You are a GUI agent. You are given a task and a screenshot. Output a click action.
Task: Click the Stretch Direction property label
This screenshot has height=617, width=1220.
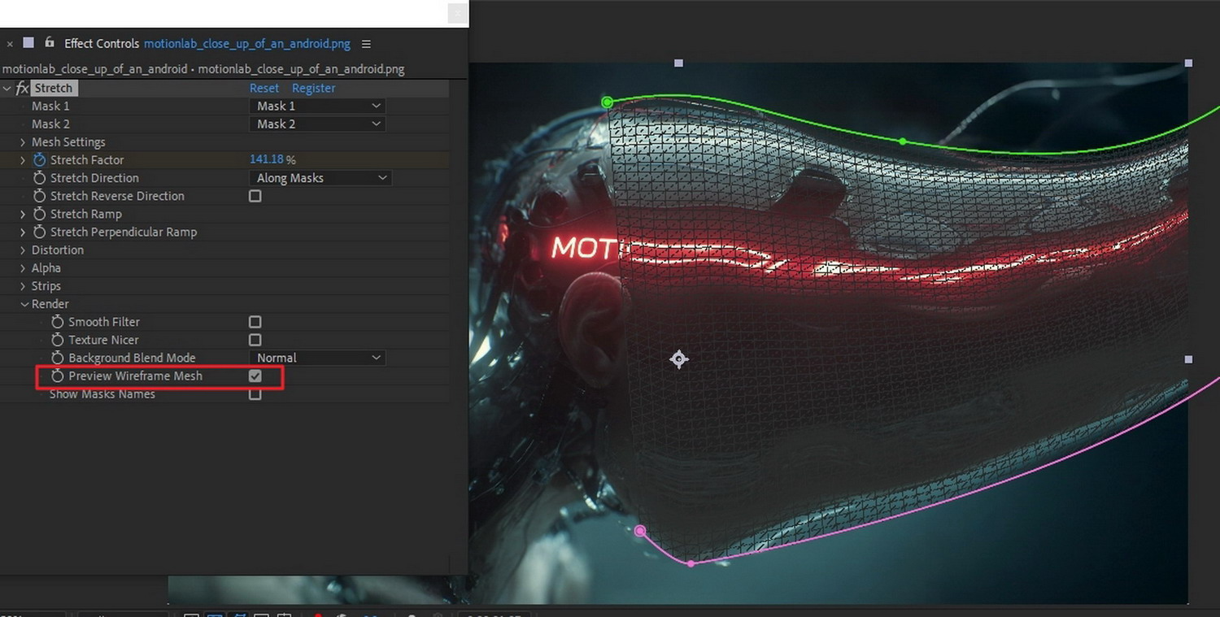coord(94,178)
